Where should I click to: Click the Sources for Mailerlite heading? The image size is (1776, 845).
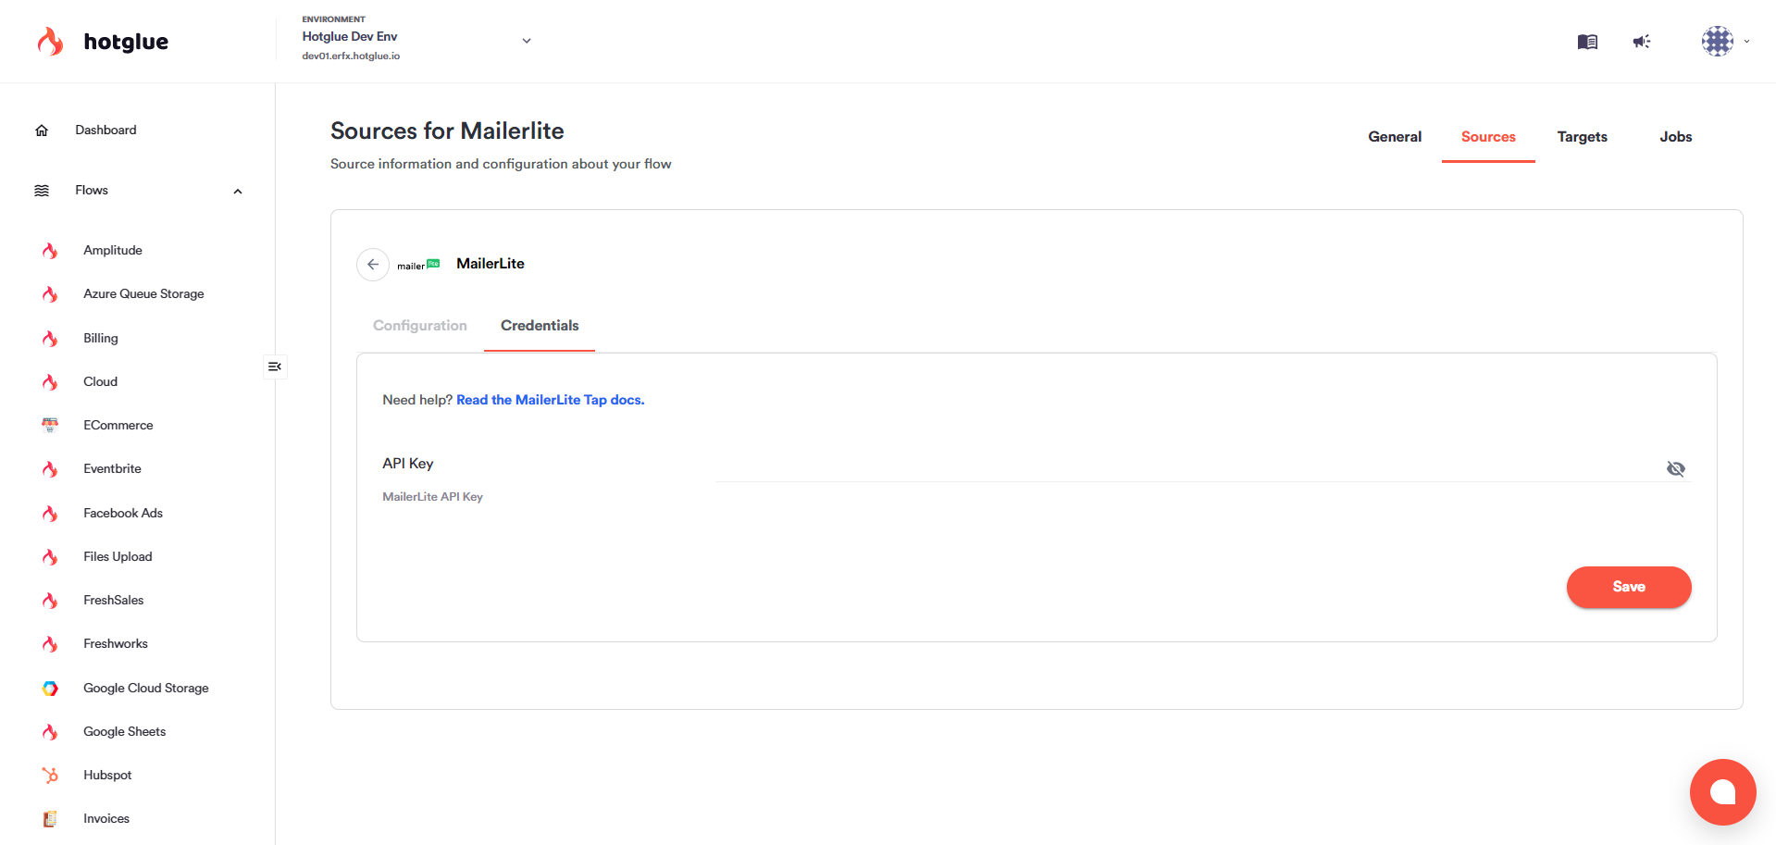coord(447,131)
